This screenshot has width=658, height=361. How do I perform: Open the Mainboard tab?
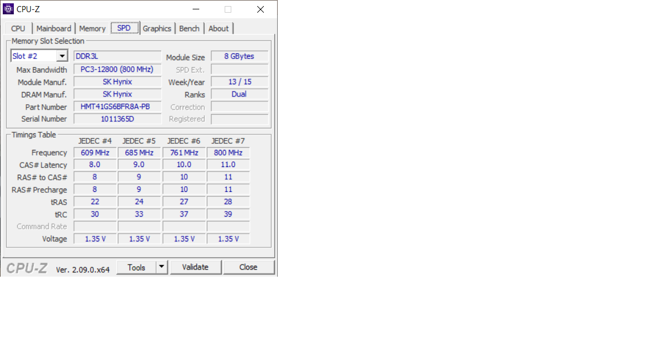coord(54,29)
